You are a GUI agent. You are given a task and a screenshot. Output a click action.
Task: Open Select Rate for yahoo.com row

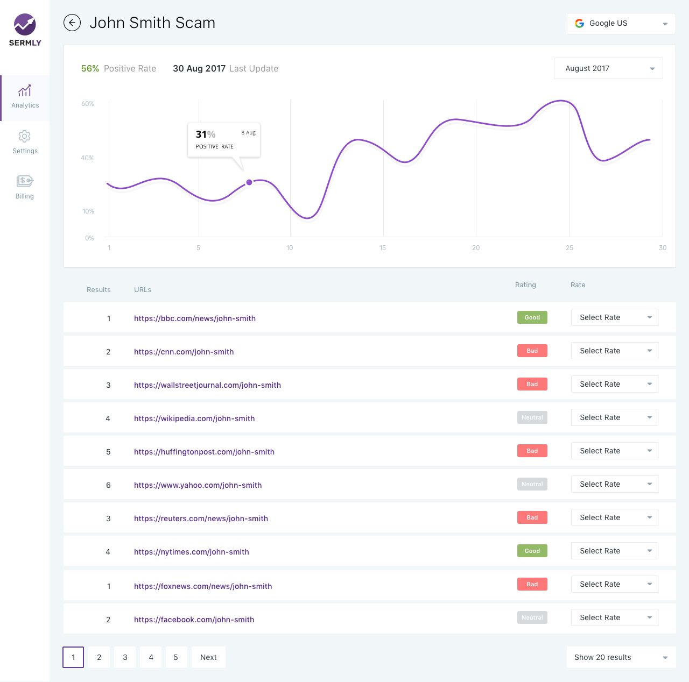tap(615, 484)
